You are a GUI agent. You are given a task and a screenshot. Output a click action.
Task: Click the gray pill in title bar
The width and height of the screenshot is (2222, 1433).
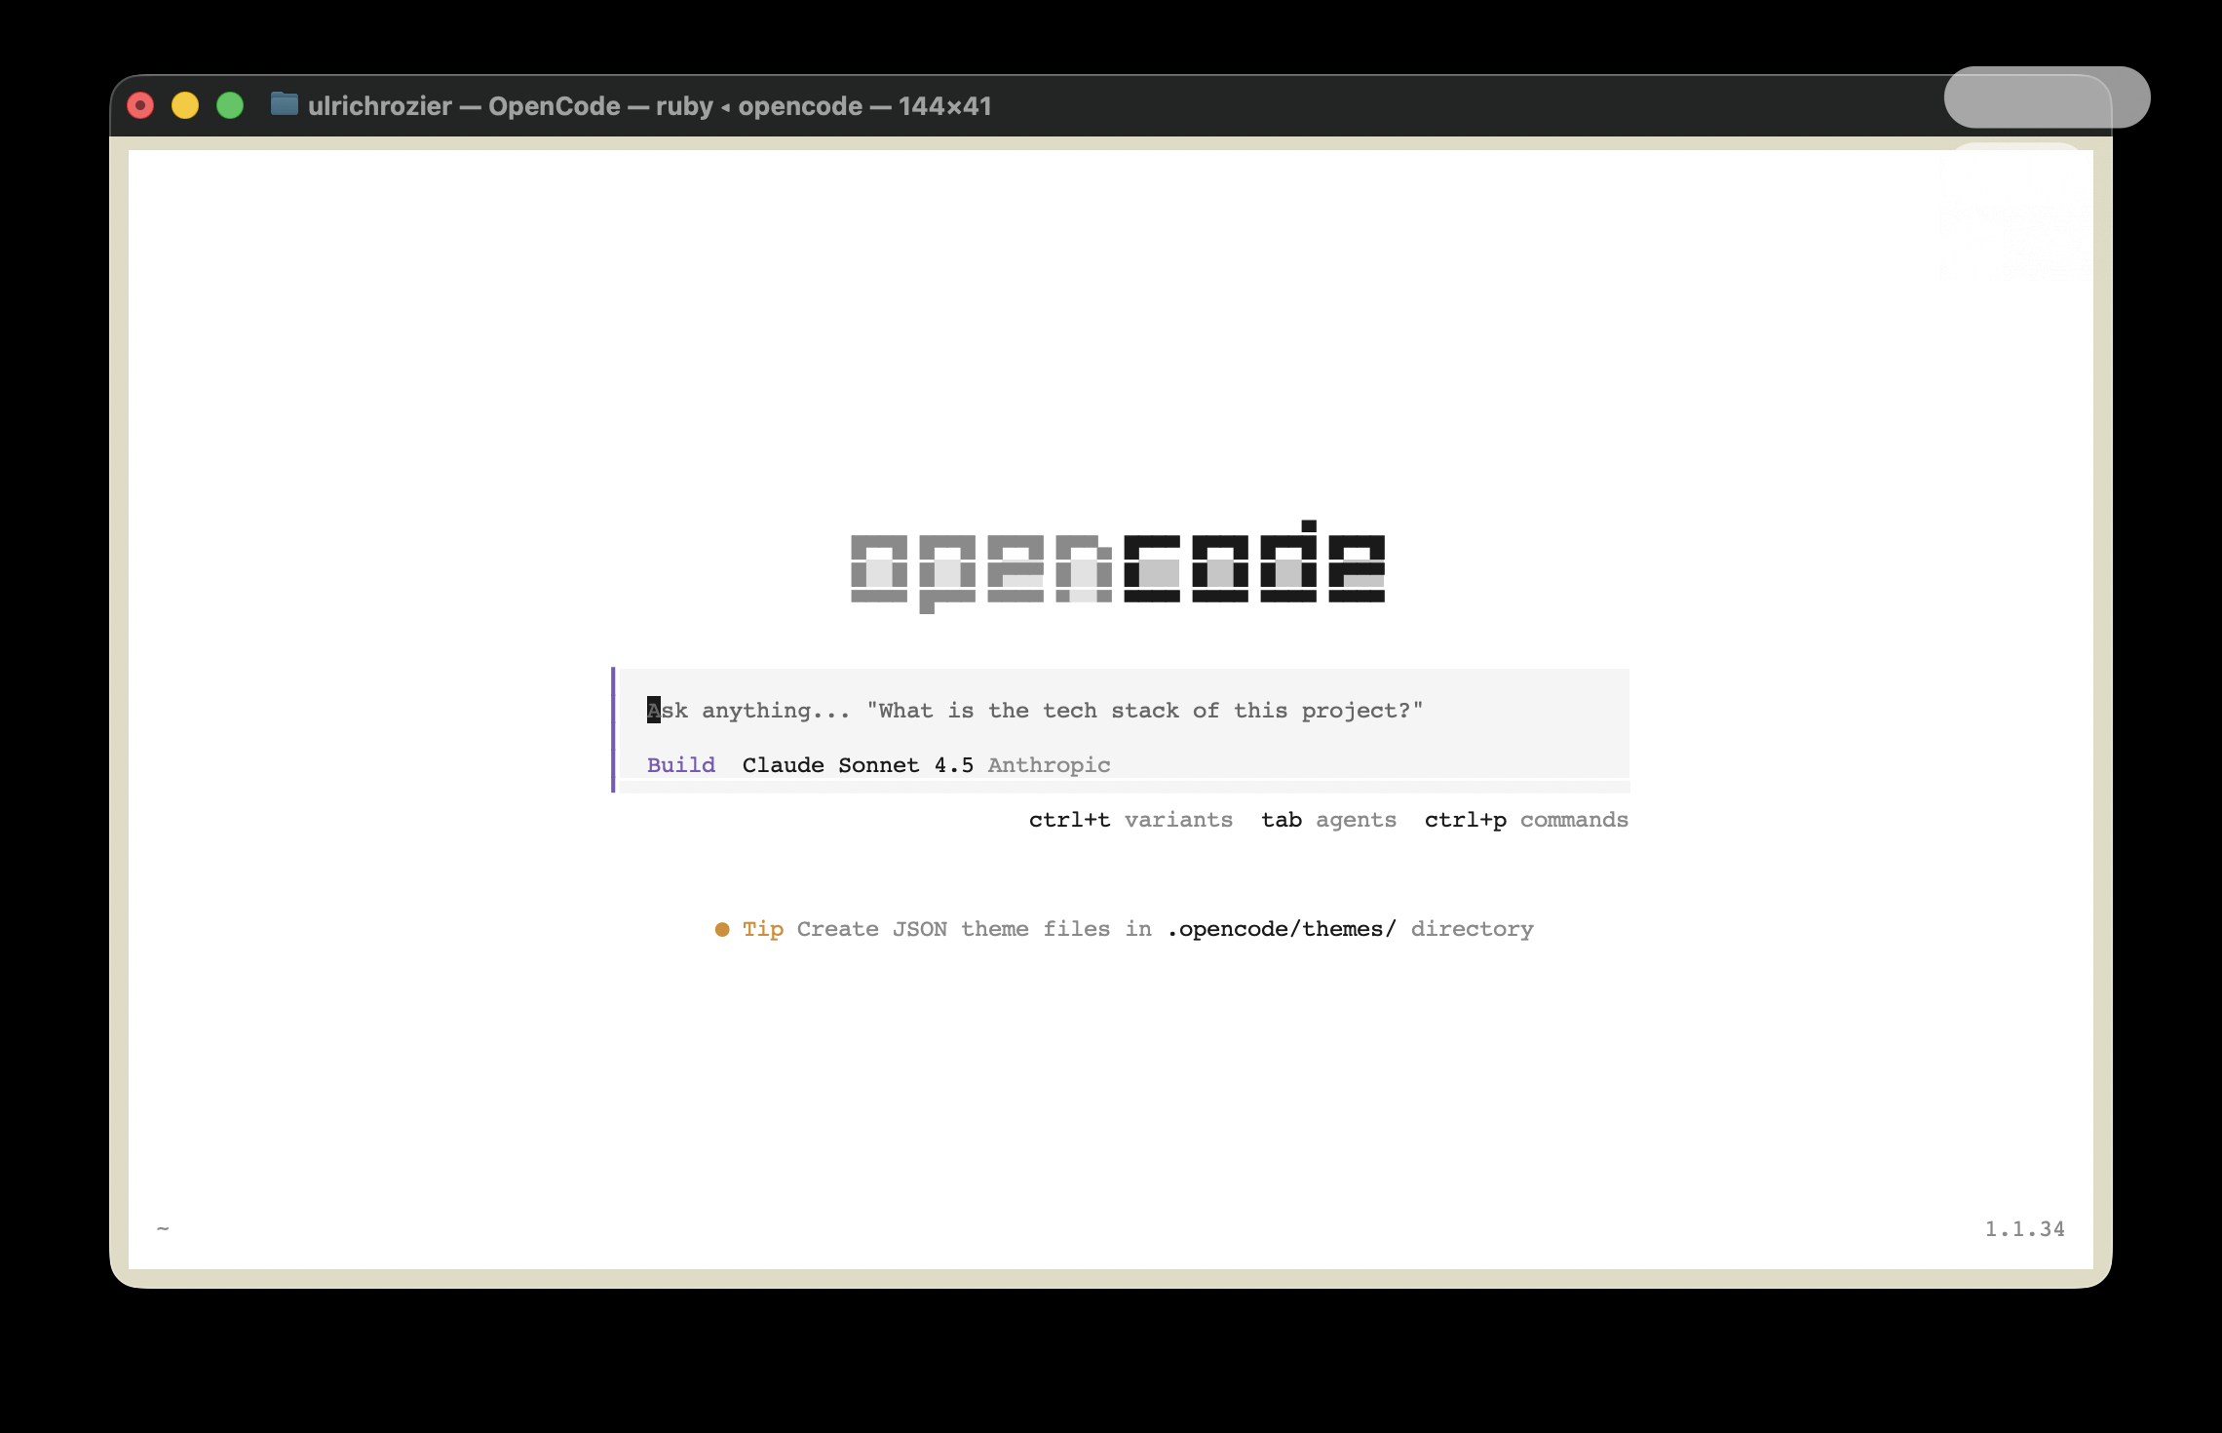2046,97
